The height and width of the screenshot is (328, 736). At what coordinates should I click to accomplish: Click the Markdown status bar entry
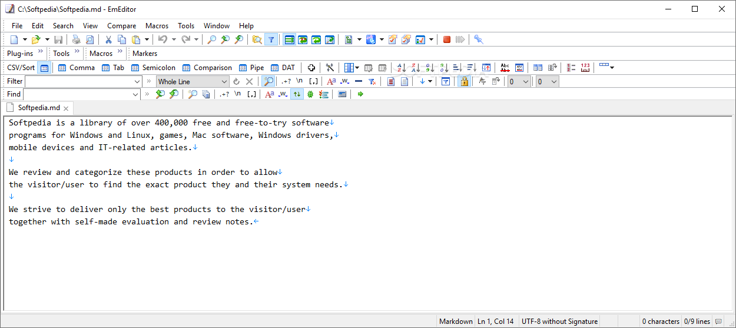coord(456,322)
